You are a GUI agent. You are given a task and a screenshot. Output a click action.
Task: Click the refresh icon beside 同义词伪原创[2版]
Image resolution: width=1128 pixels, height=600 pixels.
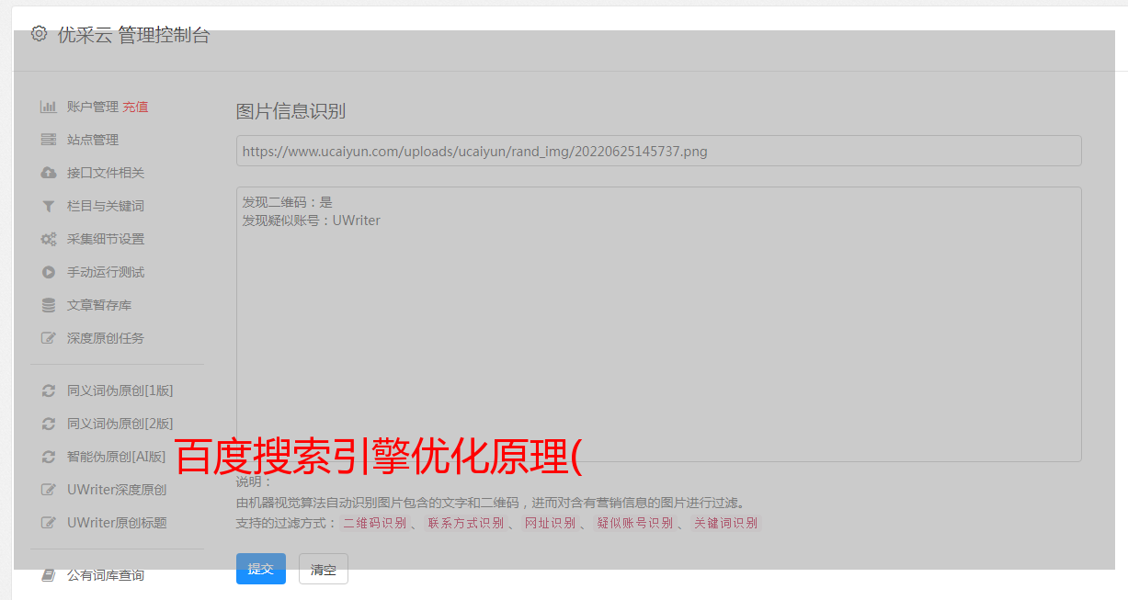(x=48, y=424)
